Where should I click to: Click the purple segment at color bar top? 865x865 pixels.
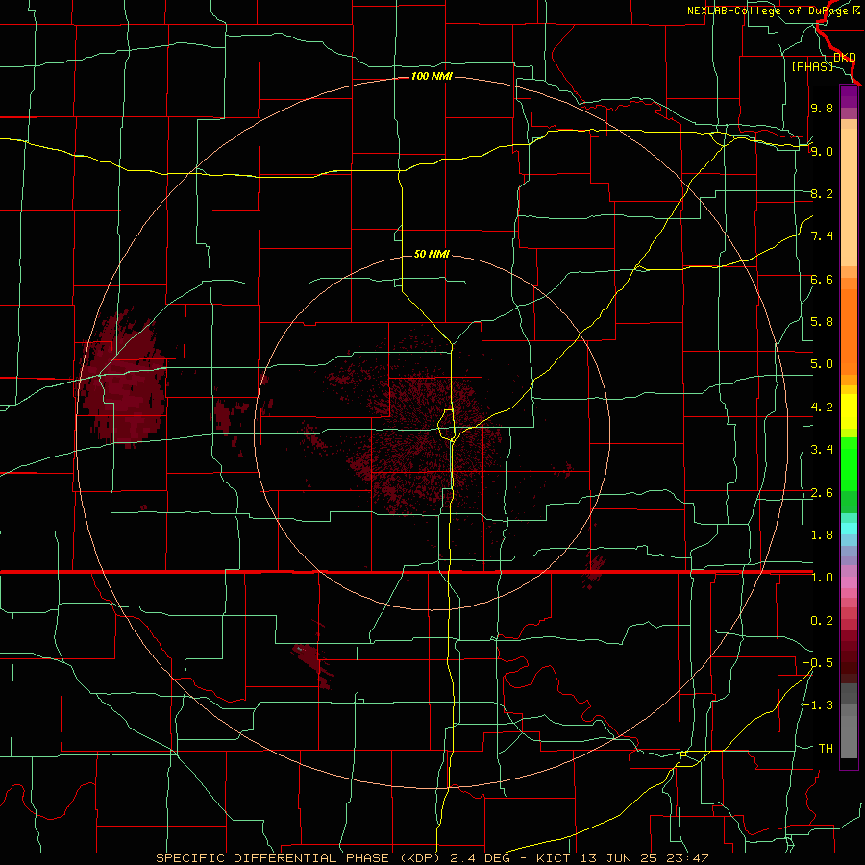(849, 96)
